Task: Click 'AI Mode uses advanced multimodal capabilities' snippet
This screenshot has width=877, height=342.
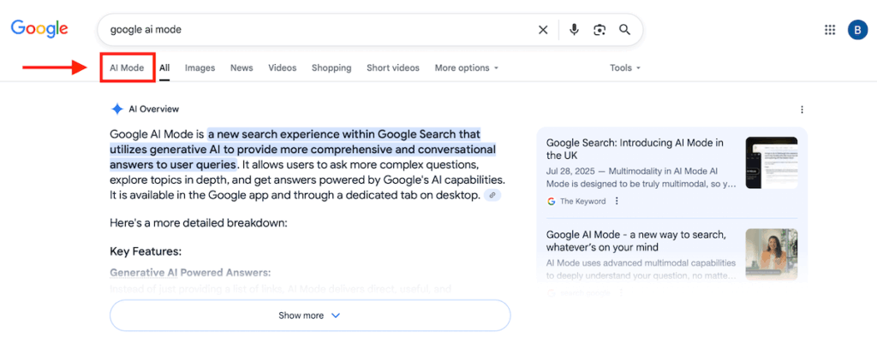Action: tap(641, 268)
